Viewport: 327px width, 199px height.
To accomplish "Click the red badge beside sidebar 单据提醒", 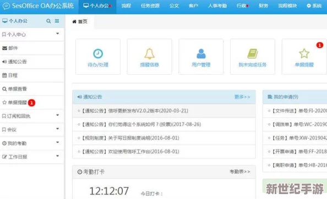I will click(31, 103).
